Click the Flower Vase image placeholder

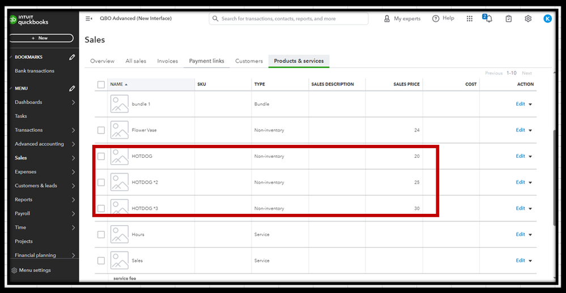[x=120, y=130]
